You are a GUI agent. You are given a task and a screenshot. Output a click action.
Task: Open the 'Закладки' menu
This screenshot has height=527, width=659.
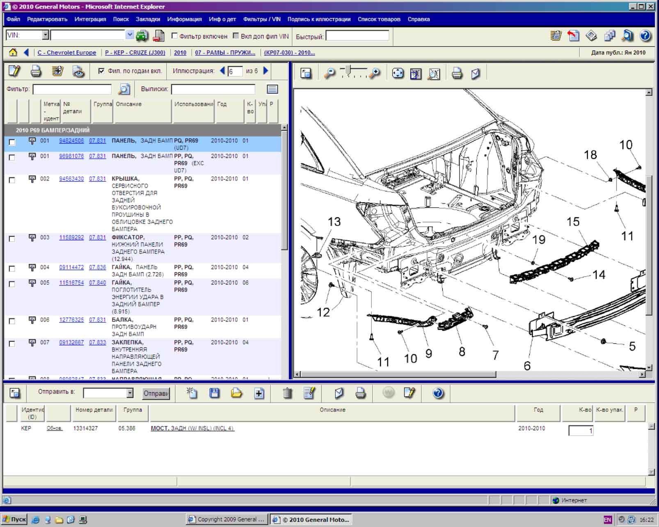(x=148, y=19)
